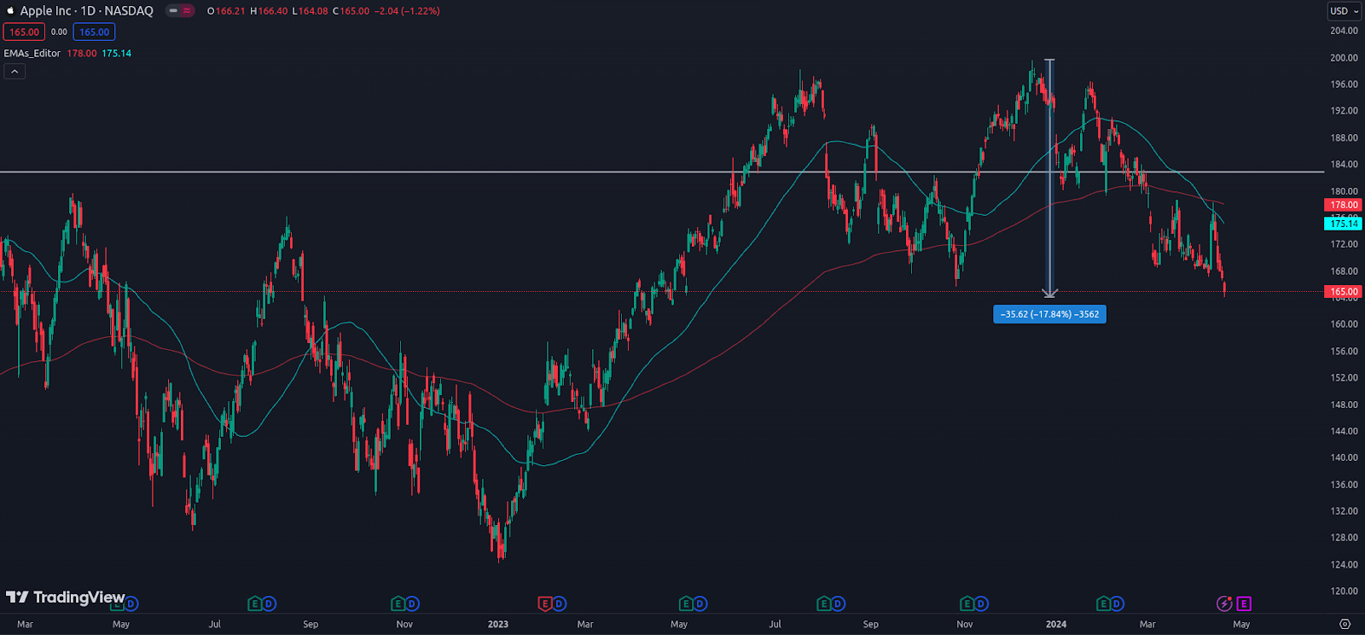Select the EMAs_Editor indicator legend
This screenshot has width=1365, height=635.
coord(32,53)
